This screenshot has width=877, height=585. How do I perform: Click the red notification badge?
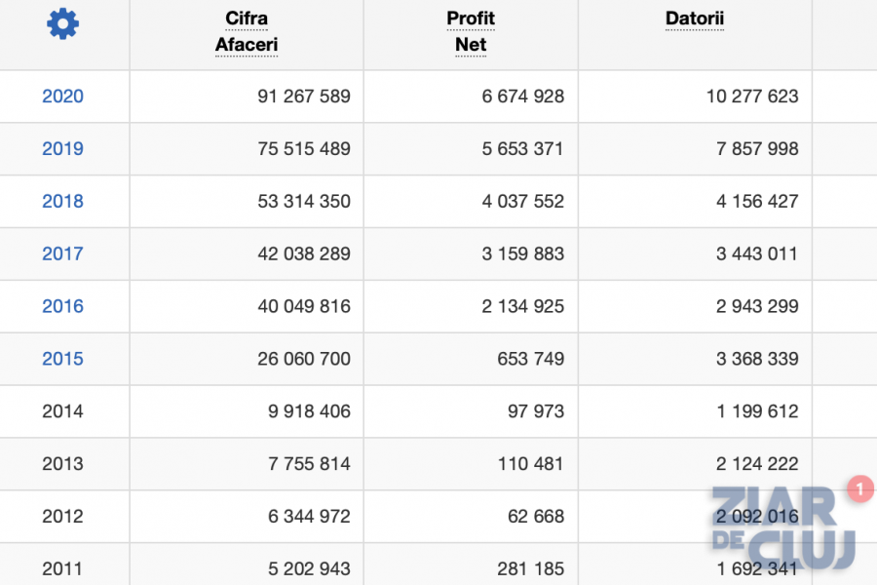pyautogui.click(x=859, y=488)
